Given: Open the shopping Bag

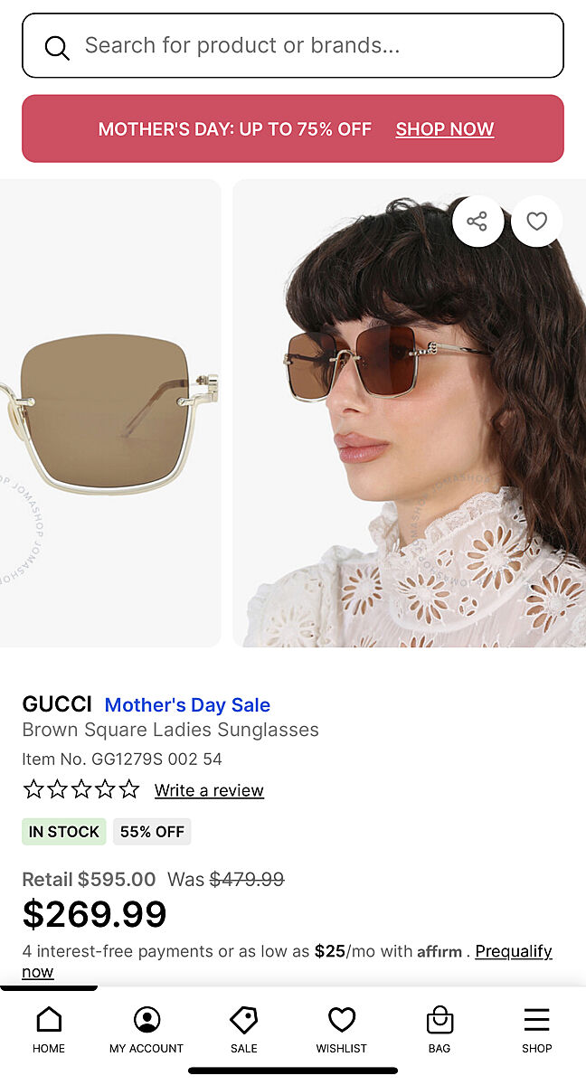Looking at the screenshot, I should pos(439,1030).
